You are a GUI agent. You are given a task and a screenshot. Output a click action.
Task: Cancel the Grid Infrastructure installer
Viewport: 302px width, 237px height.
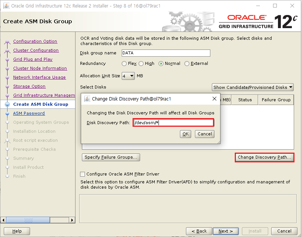(284, 231)
